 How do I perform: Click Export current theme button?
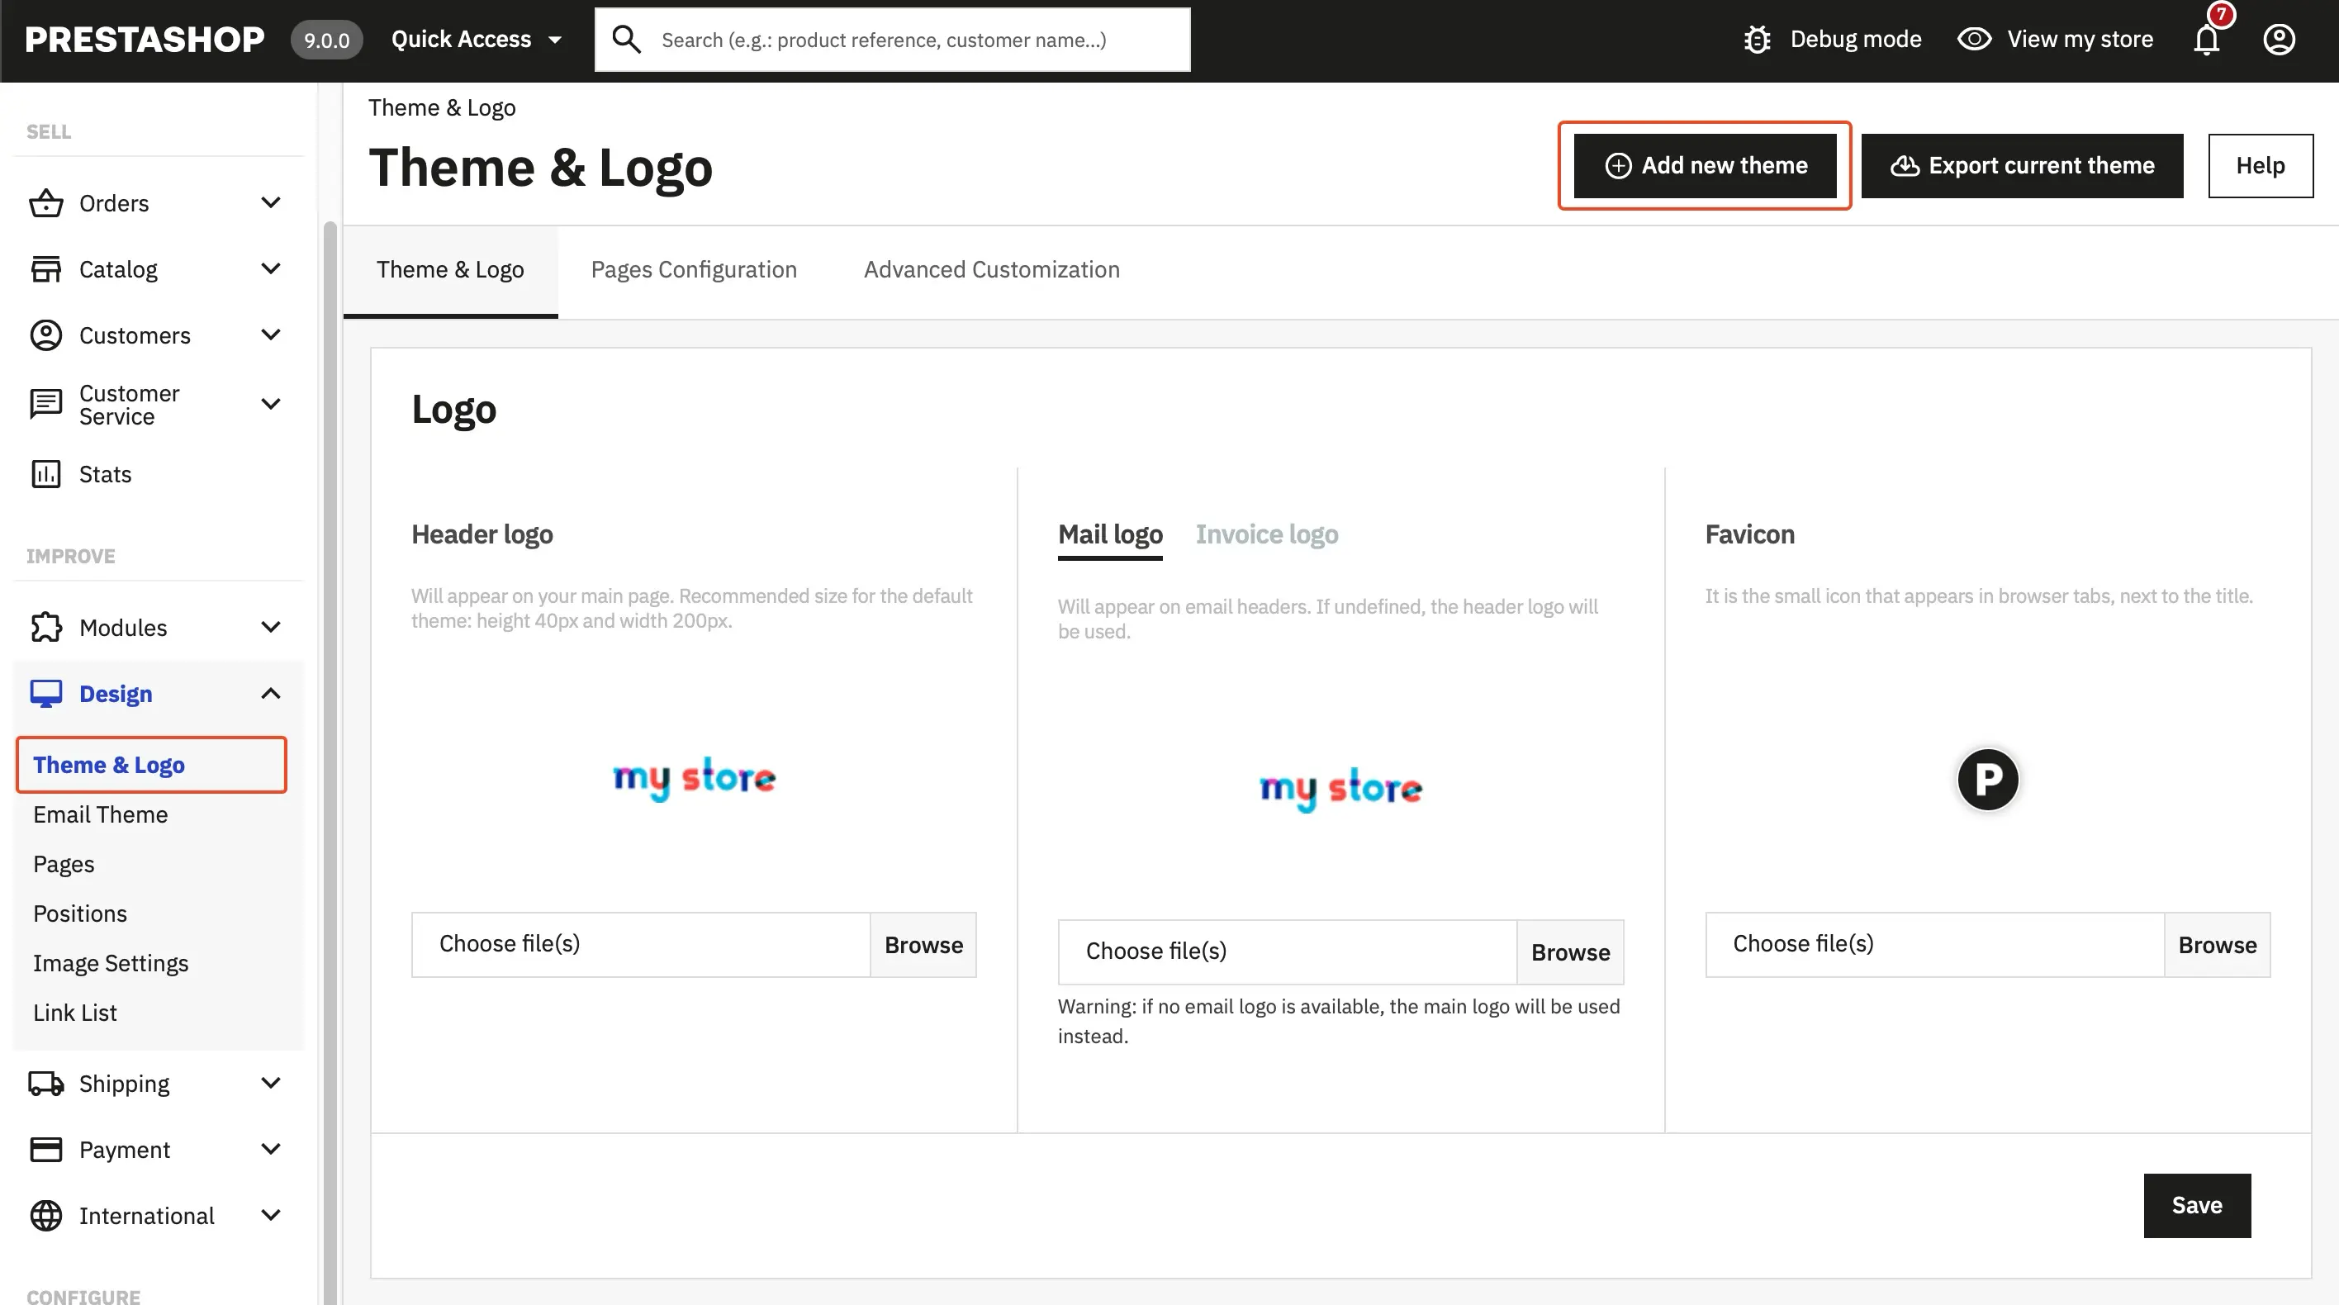2022,165
